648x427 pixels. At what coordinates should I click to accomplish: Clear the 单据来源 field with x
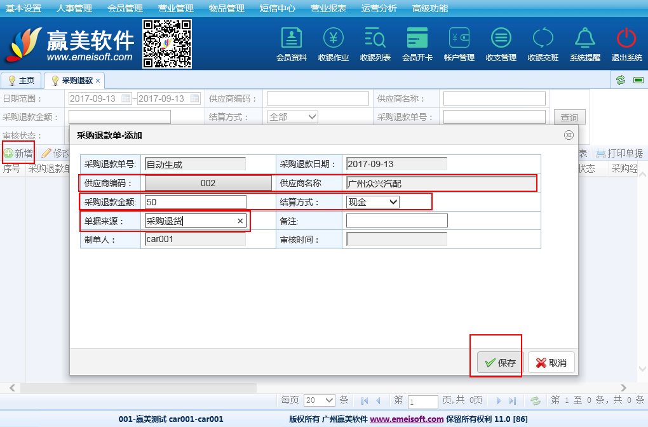pyautogui.click(x=240, y=221)
